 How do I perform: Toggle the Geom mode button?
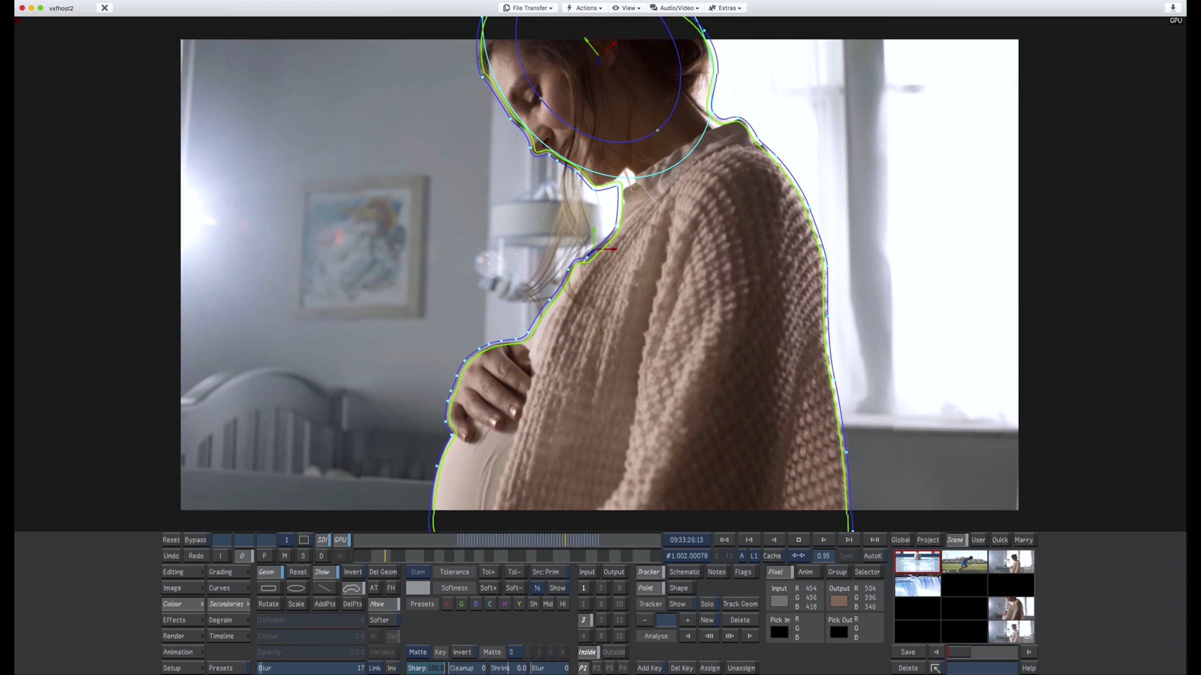click(x=269, y=572)
